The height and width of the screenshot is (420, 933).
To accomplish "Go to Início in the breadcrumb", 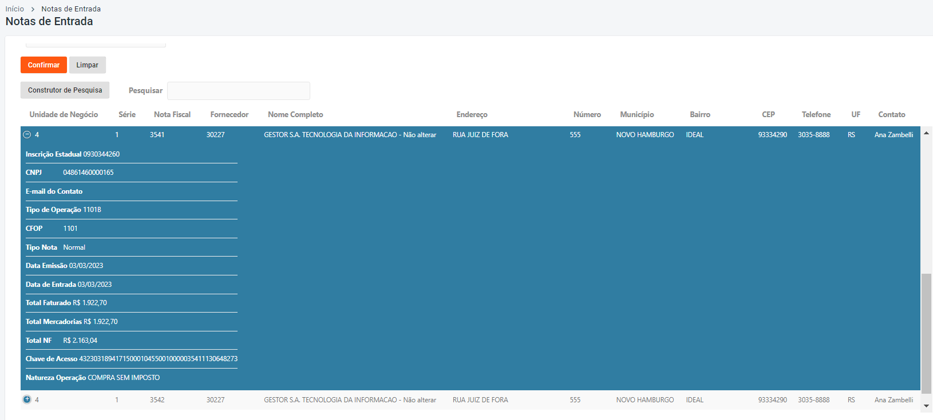I will pyautogui.click(x=15, y=9).
